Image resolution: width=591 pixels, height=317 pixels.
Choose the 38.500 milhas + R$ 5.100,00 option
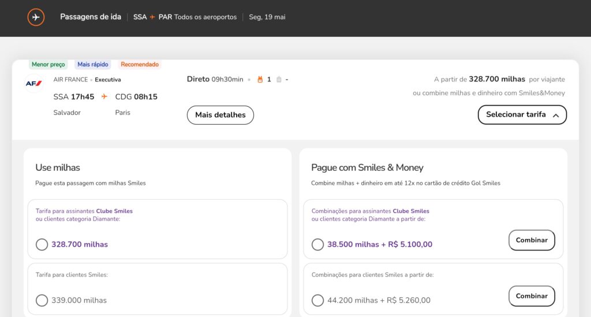[x=318, y=244]
